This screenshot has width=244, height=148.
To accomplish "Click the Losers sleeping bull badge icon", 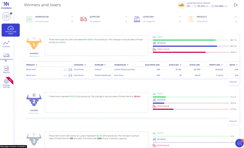I will point(34,139).
